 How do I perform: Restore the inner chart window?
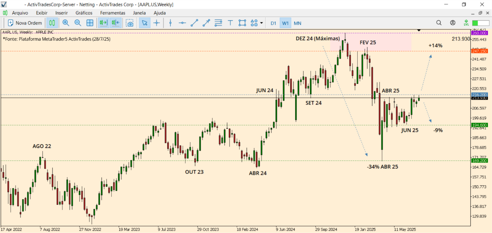pos(480,13)
